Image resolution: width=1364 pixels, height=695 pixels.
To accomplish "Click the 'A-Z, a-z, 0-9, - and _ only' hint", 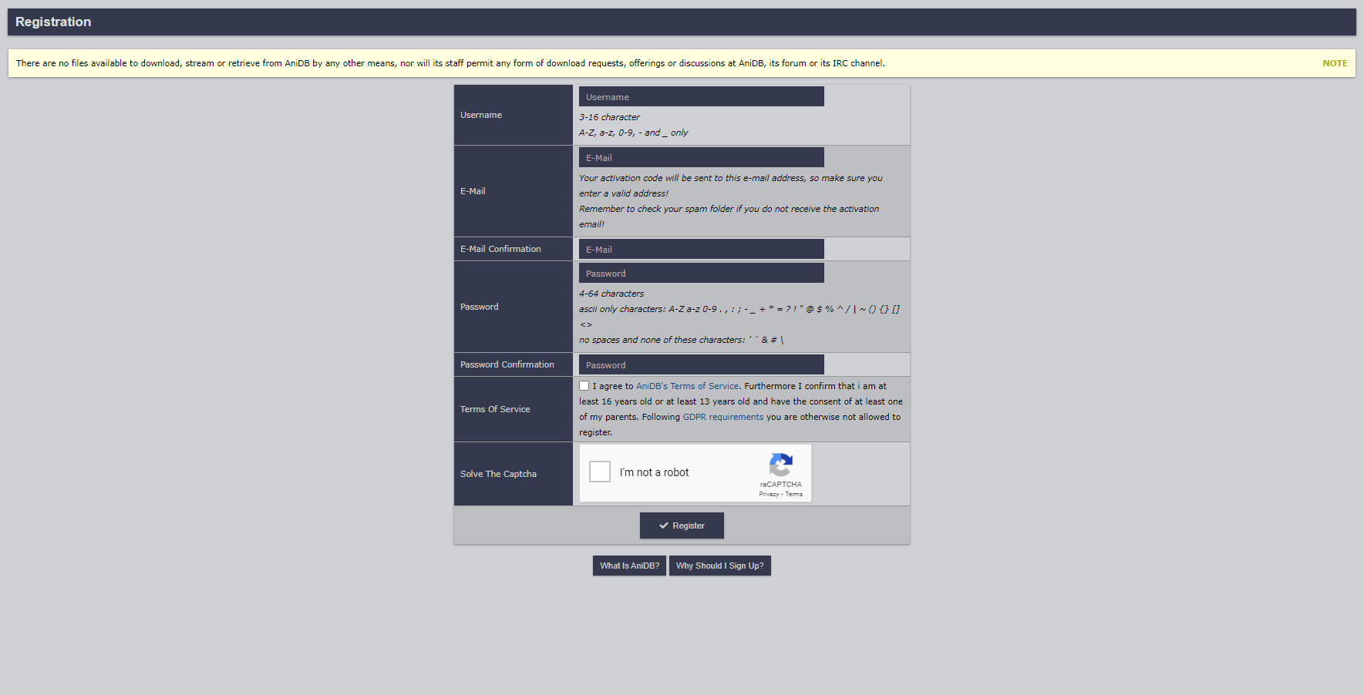I will (633, 133).
